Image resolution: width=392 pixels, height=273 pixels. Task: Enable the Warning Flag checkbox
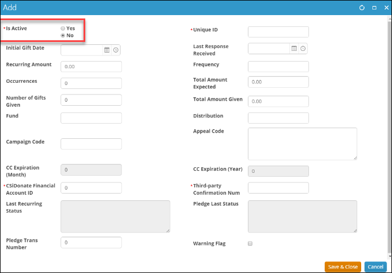tap(250, 243)
